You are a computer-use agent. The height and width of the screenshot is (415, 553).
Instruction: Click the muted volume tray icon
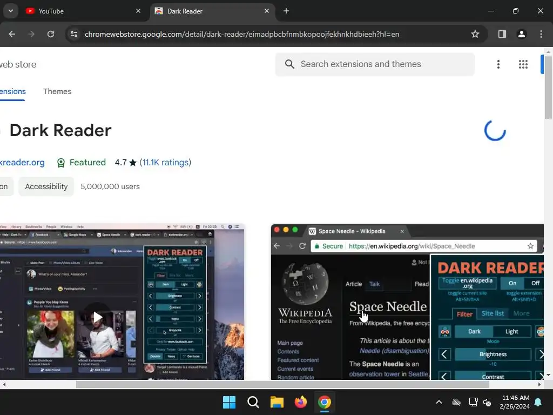click(487, 402)
